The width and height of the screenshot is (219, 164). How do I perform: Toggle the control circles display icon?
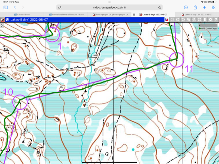(172, 20)
